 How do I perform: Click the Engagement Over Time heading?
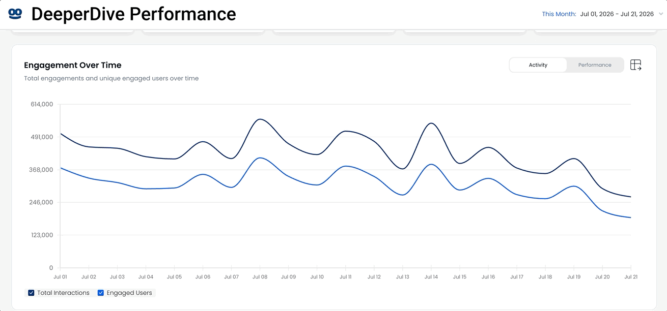pos(73,65)
